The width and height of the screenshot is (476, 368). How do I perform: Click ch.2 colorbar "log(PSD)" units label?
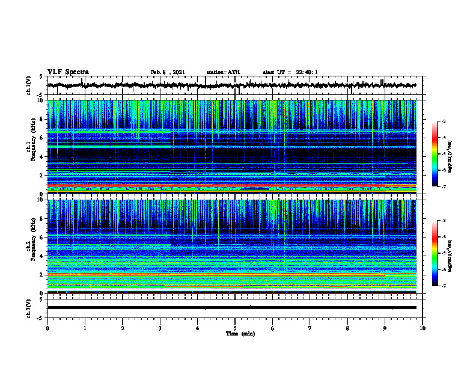point(450,255)
